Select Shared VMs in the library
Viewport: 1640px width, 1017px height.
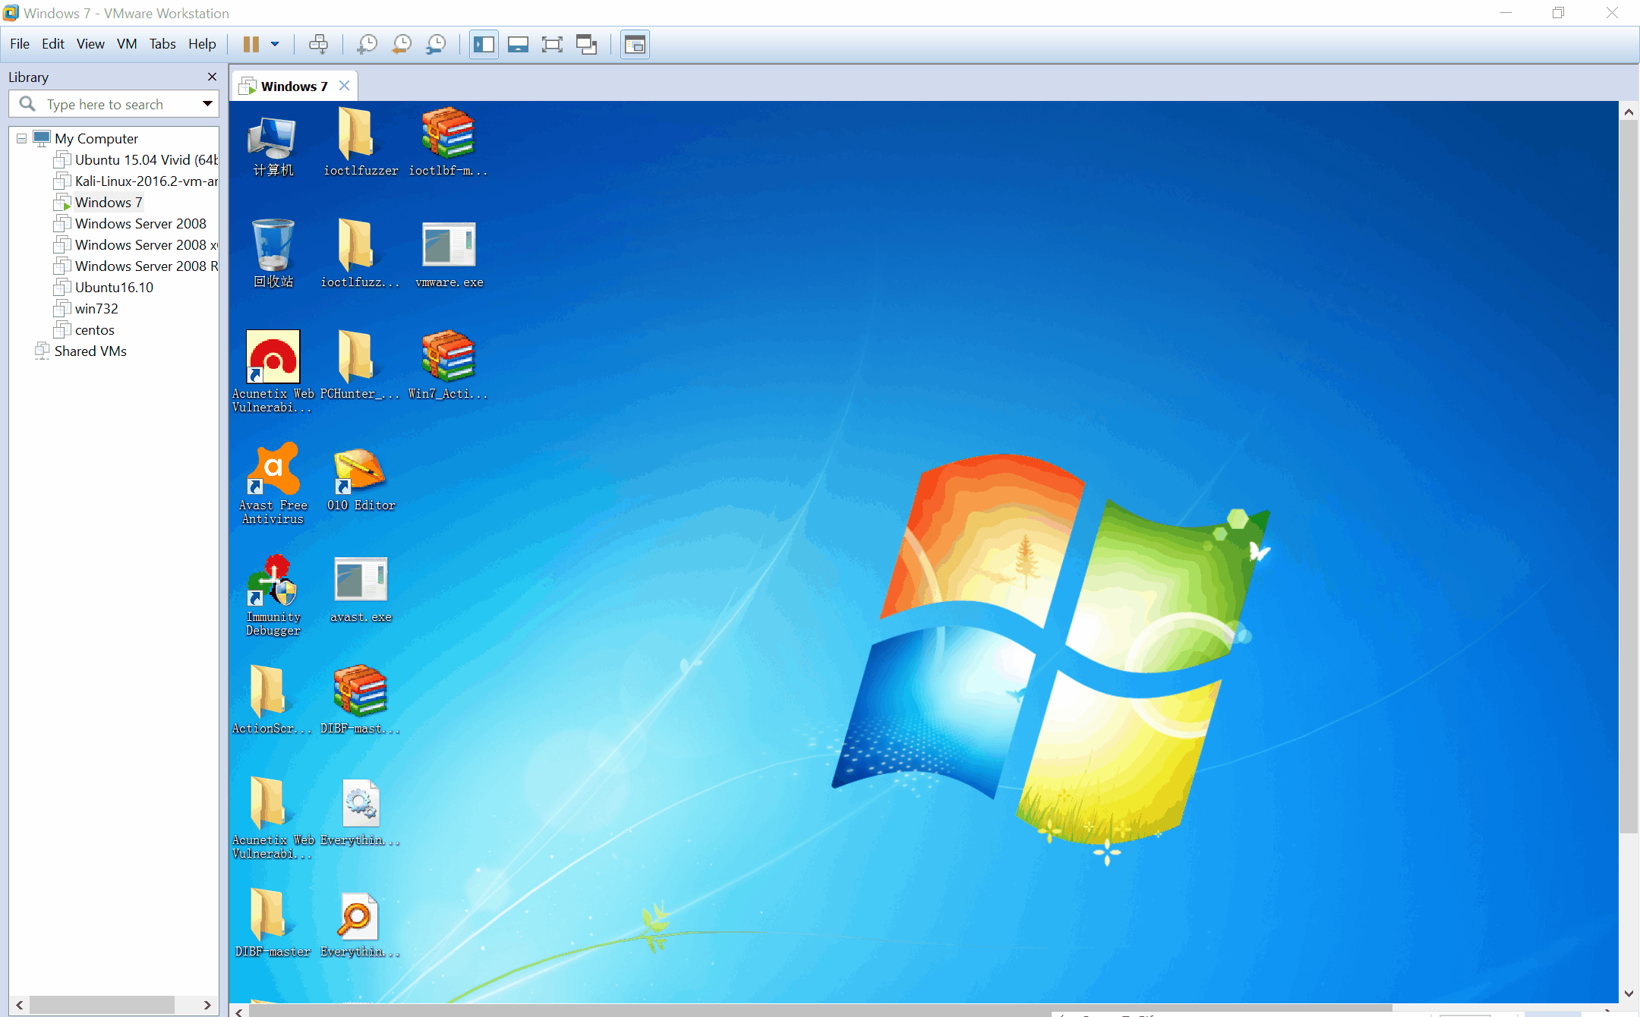90,351
